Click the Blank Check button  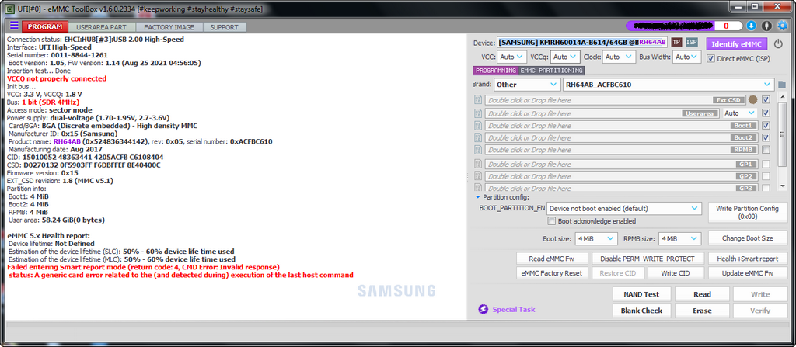pyautogui.click(x=641, y=311)
